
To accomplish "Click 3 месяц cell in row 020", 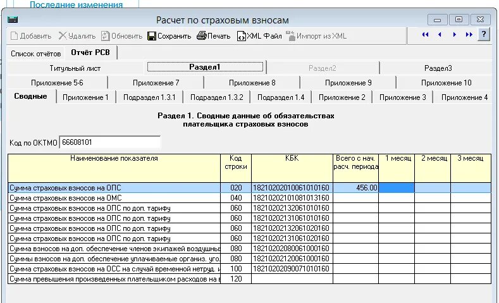I will pyautogui.click(x=471, y=188).
